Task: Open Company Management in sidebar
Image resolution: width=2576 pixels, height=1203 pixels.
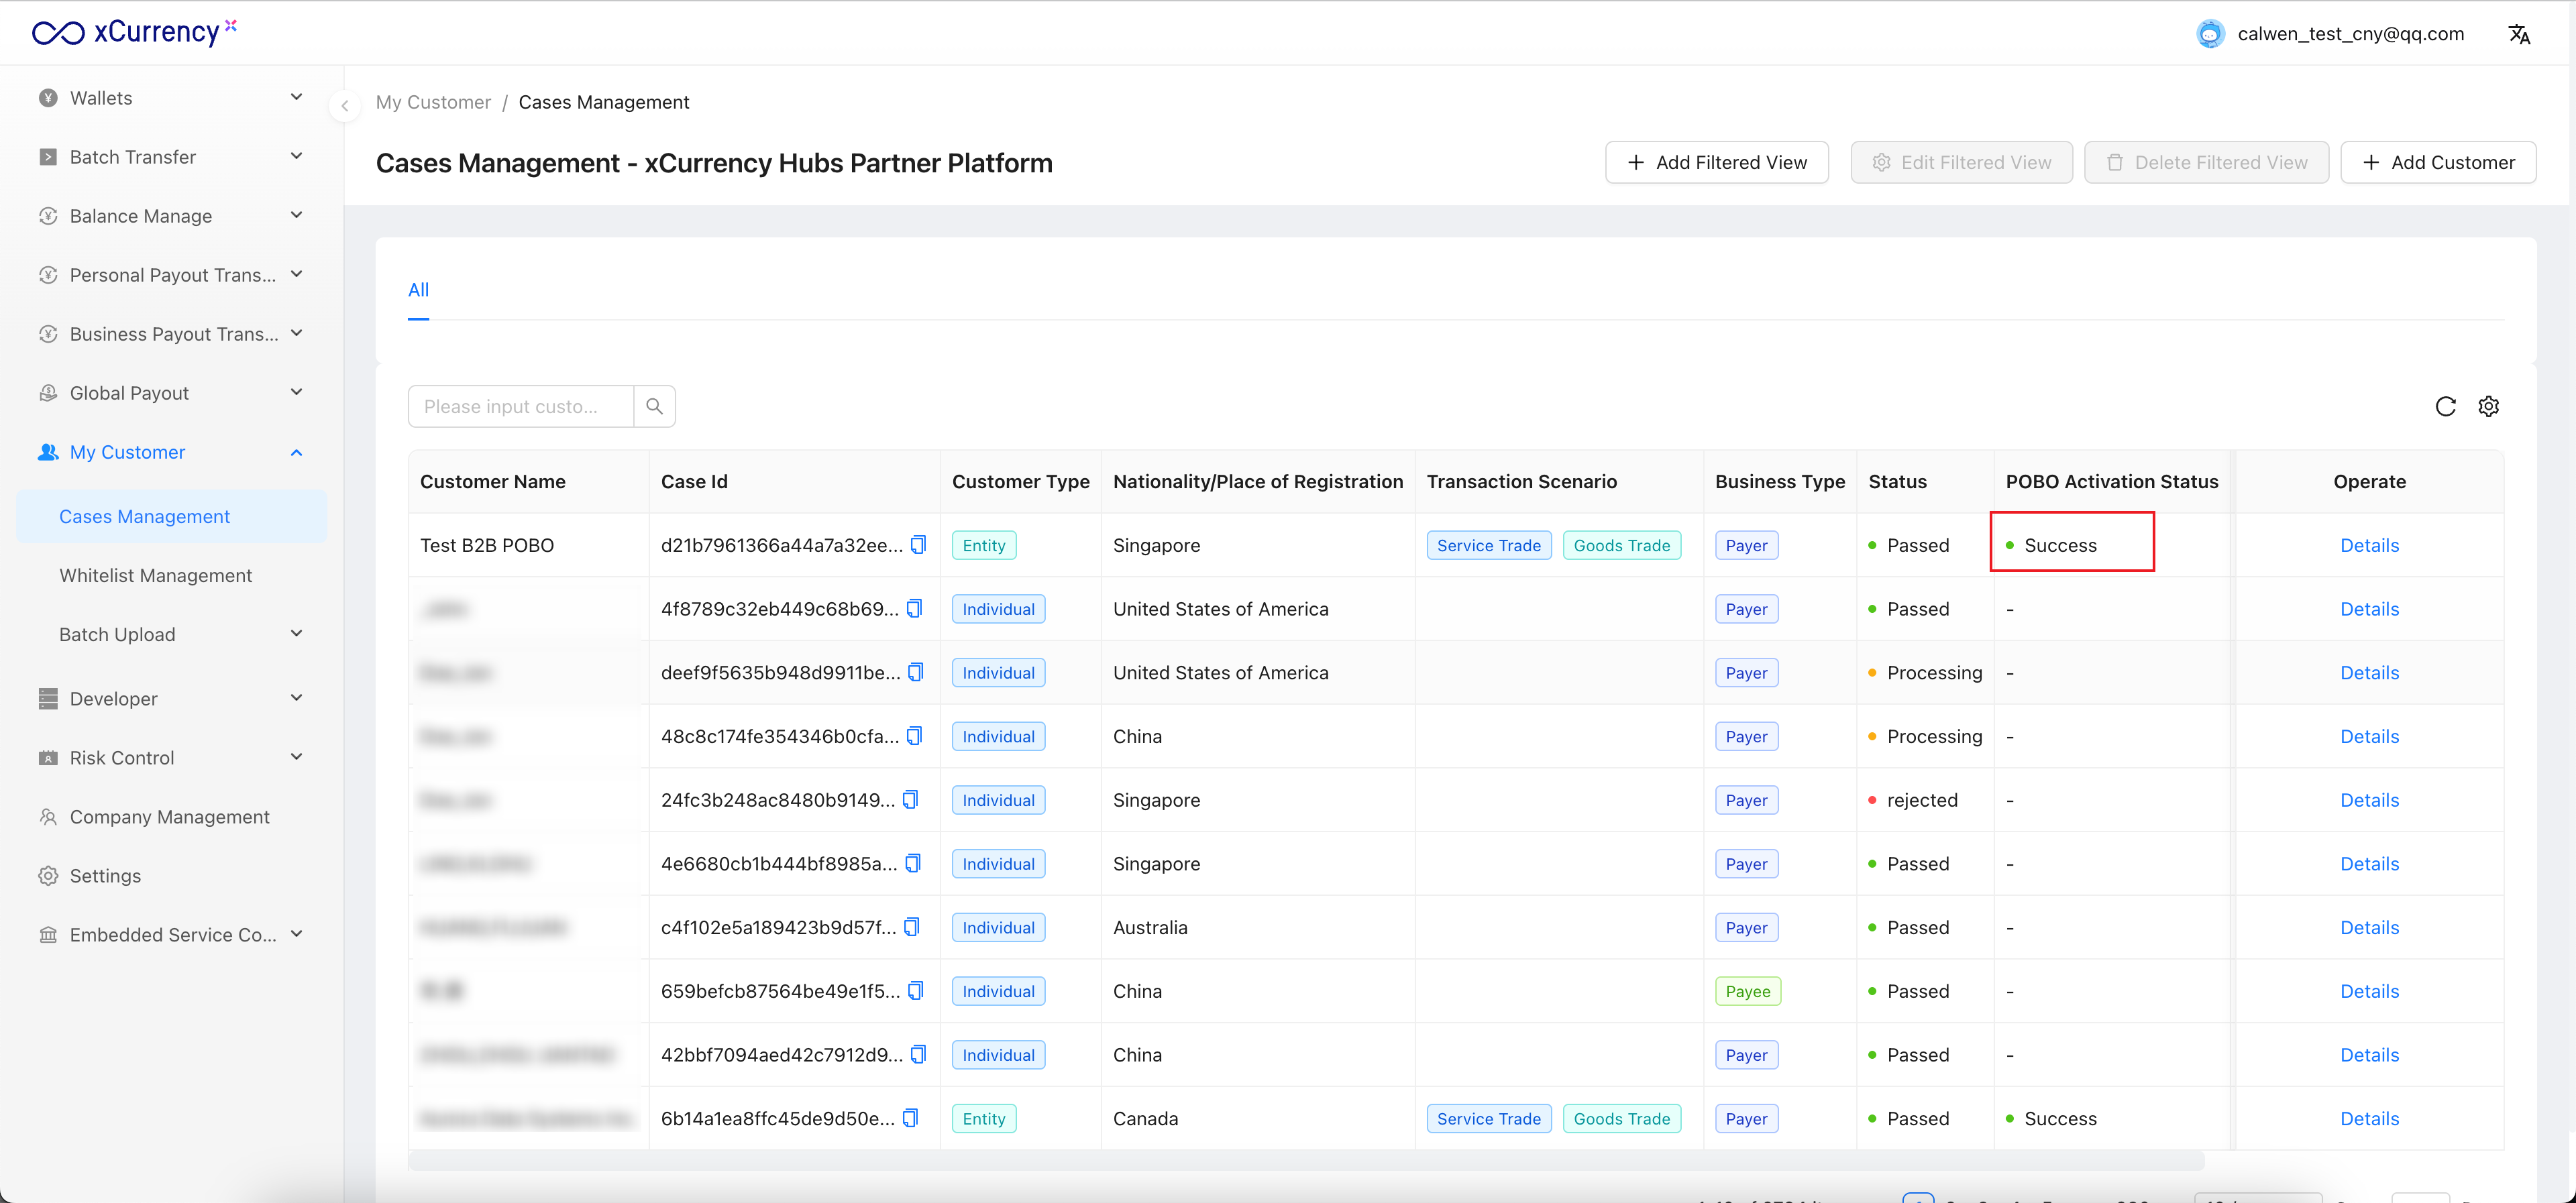Action: [169, 817]
